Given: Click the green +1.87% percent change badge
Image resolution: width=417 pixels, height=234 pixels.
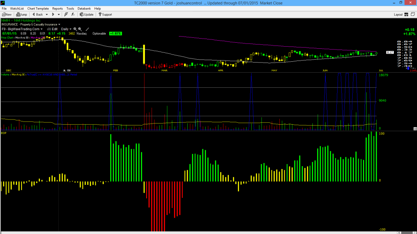Looking at the screenshot, I should point(115,33).
